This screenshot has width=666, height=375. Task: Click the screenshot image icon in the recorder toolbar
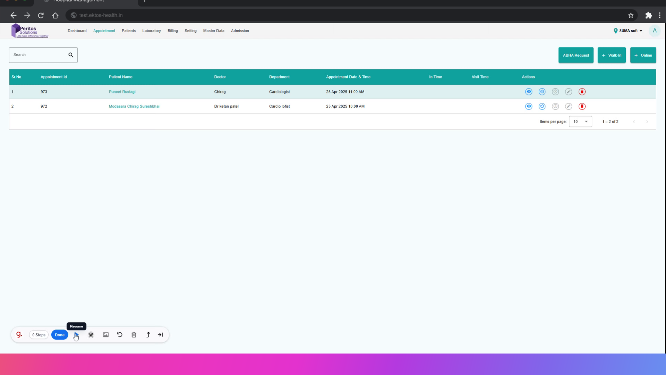106,335
